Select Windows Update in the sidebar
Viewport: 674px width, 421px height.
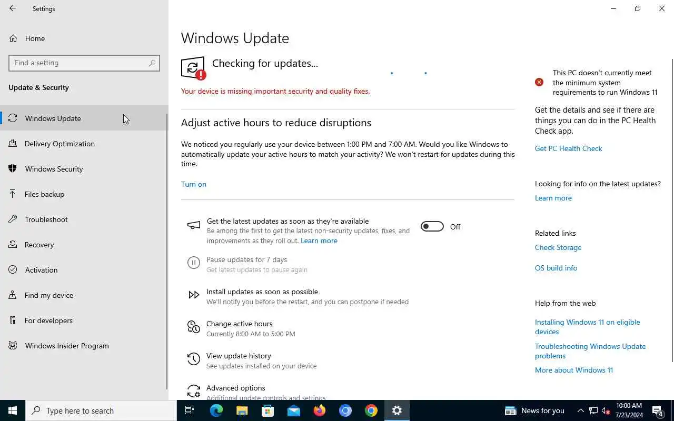[84, 118]
